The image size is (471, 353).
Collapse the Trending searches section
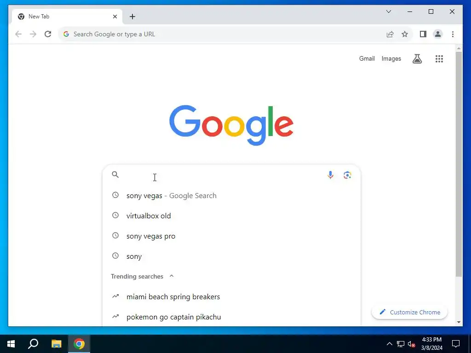point(172,276)
